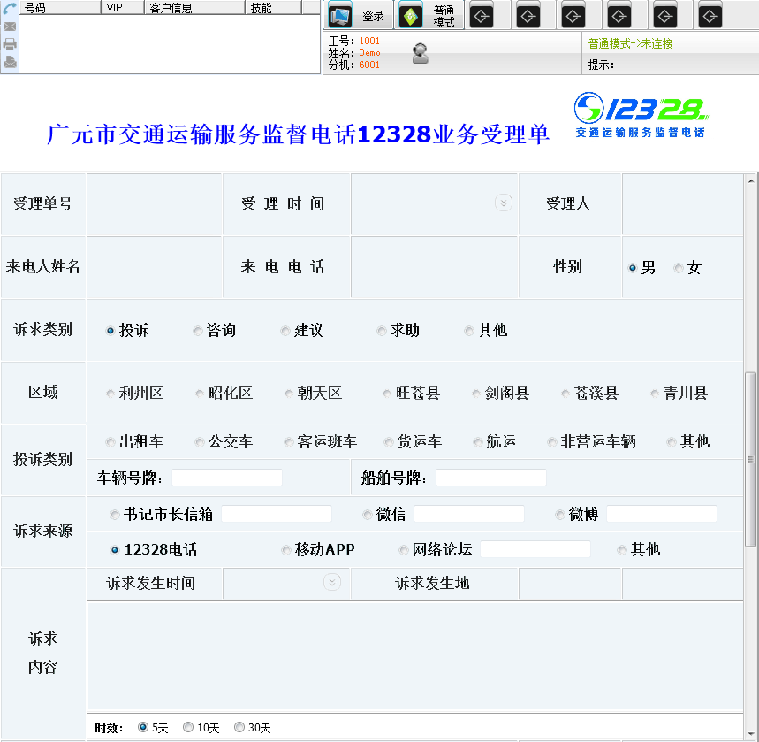Select 旺苍县 region option
The image size is (759, 742).
[x=387, y=394]
